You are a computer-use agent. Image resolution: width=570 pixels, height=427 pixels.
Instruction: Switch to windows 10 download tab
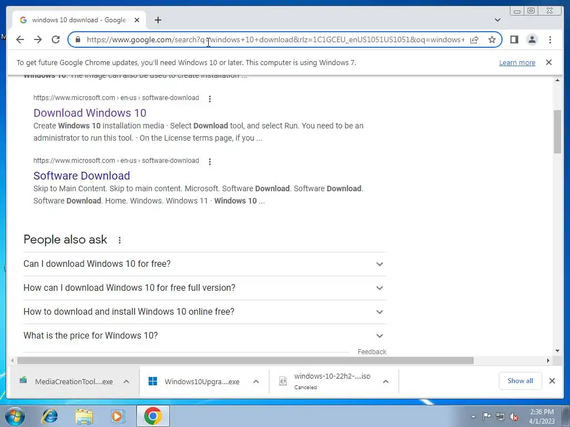tap(79, 20)
